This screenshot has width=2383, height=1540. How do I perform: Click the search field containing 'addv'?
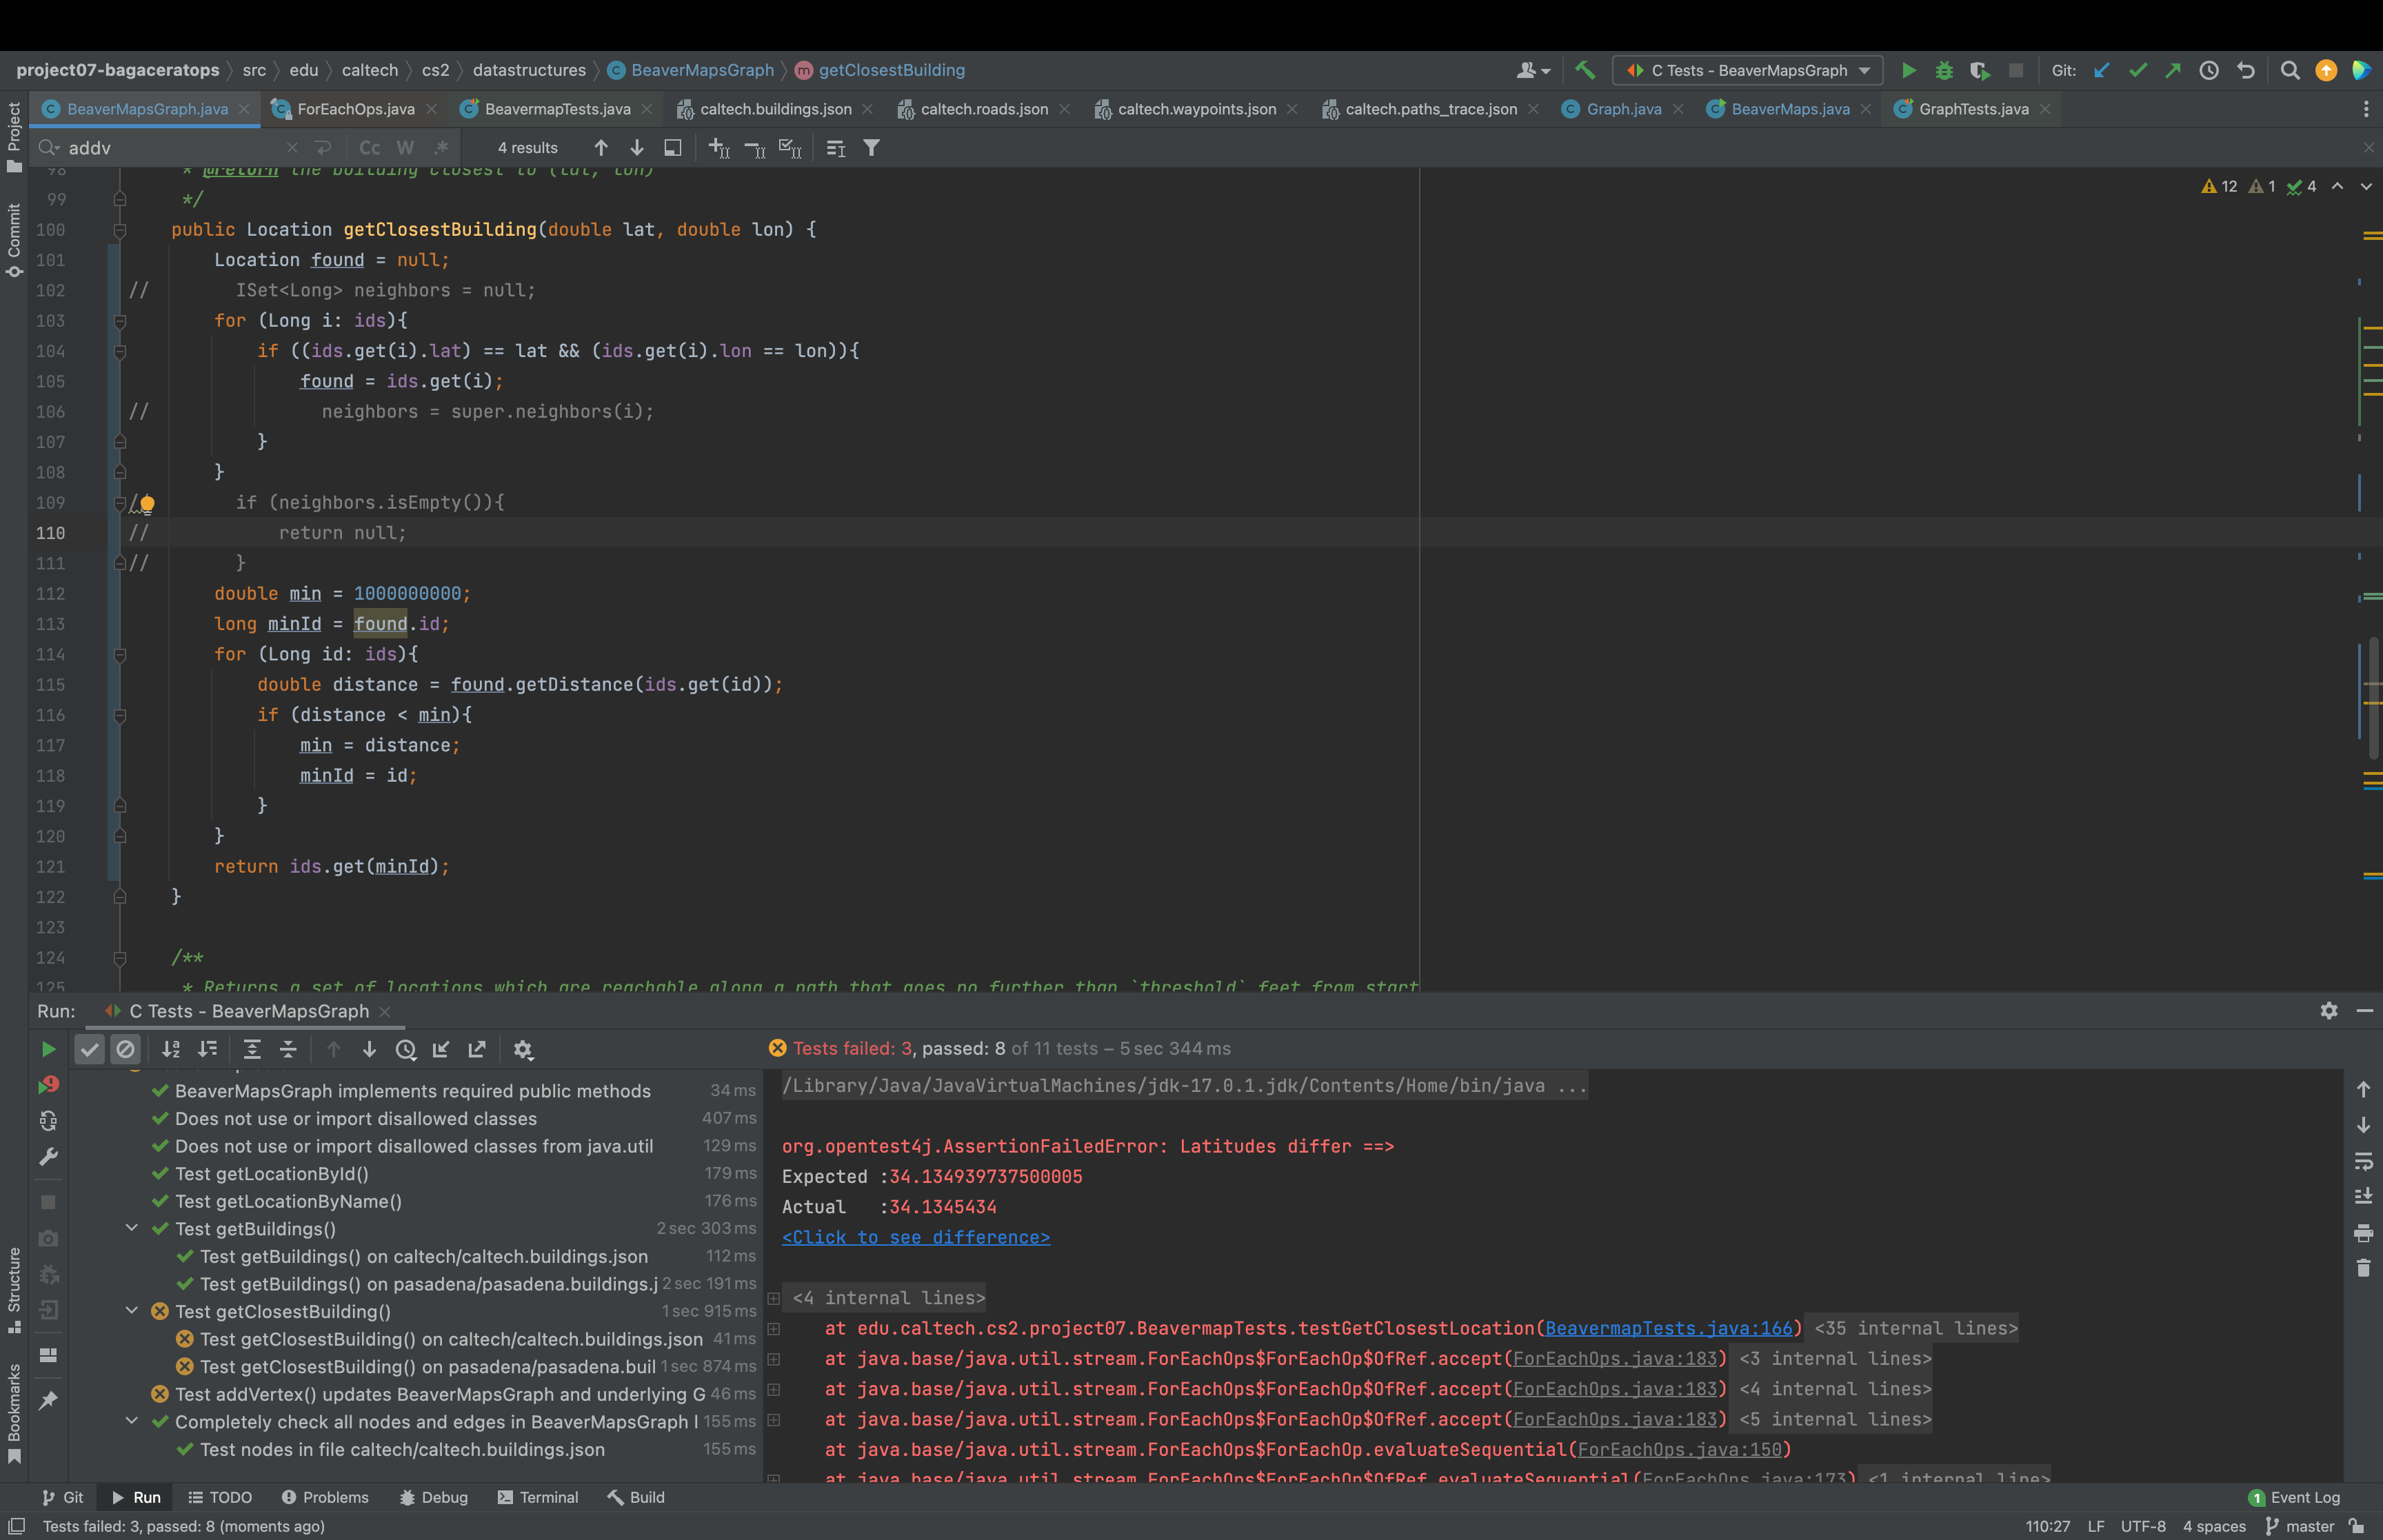[170, 148]
